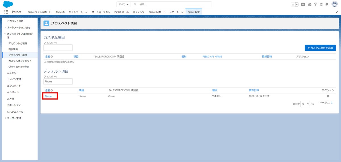Open the コンテンツ tab
This screenshot has width=341, height=162.
coord(139,12)
